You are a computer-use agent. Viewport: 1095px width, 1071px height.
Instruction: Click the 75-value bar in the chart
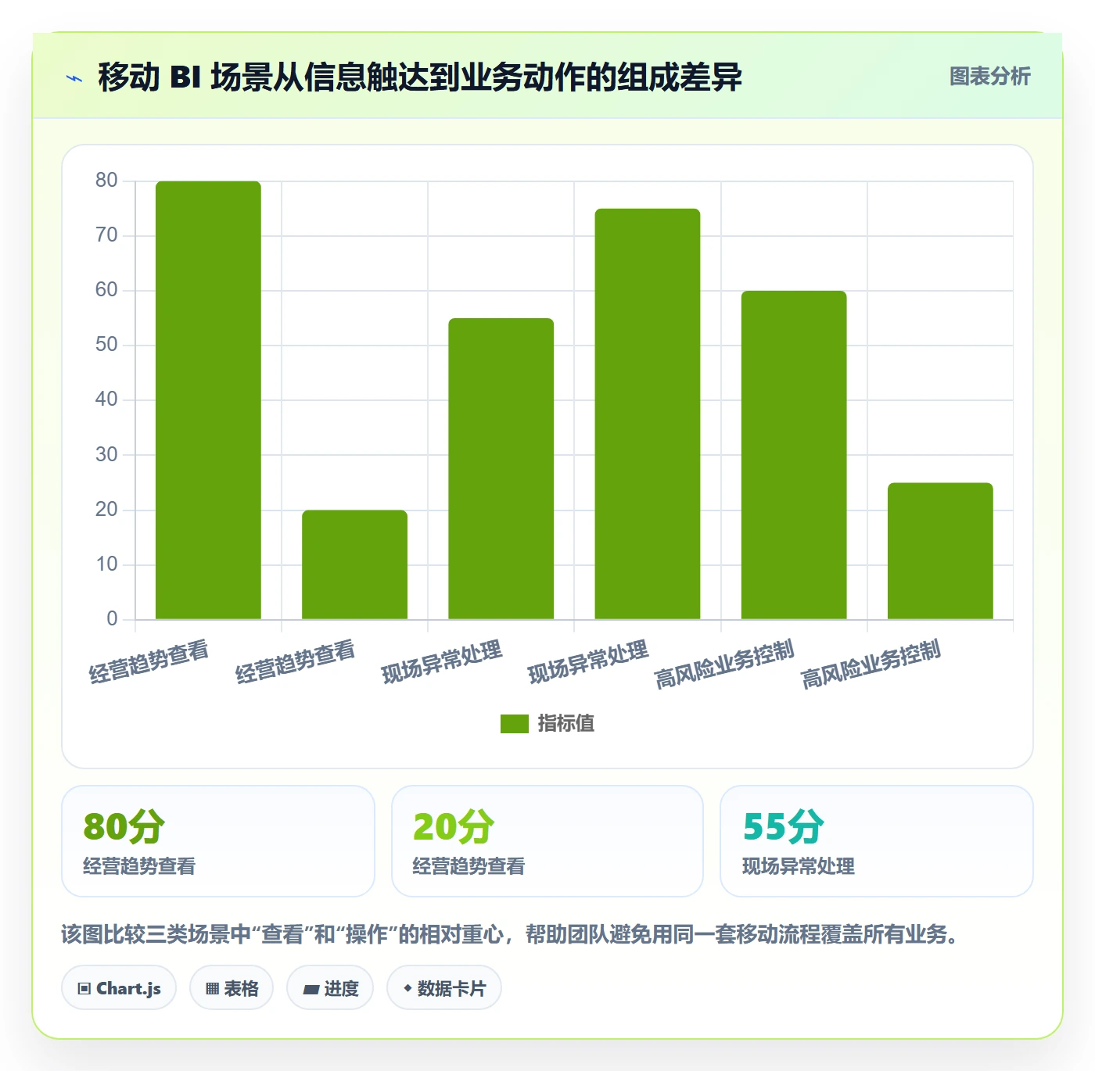click(648, 414)
